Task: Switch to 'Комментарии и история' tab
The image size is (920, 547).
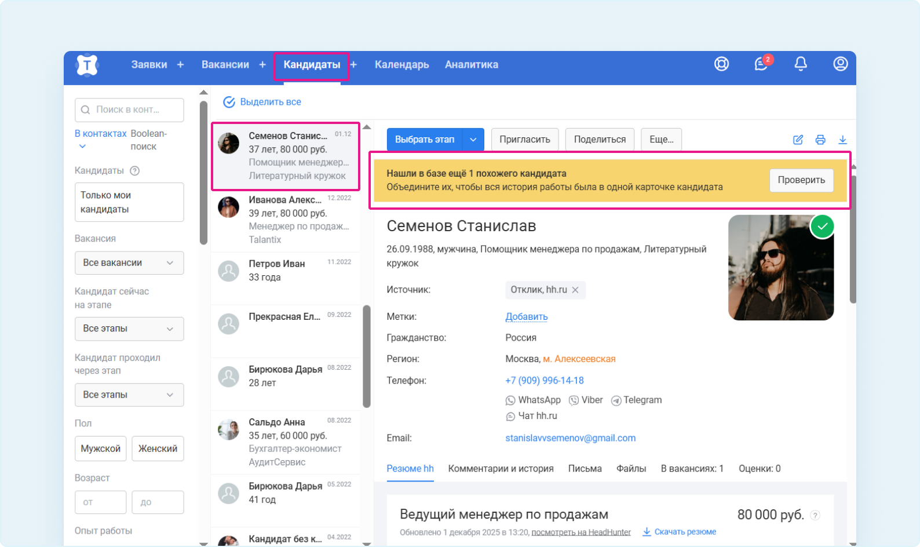Action: (501, 468)
